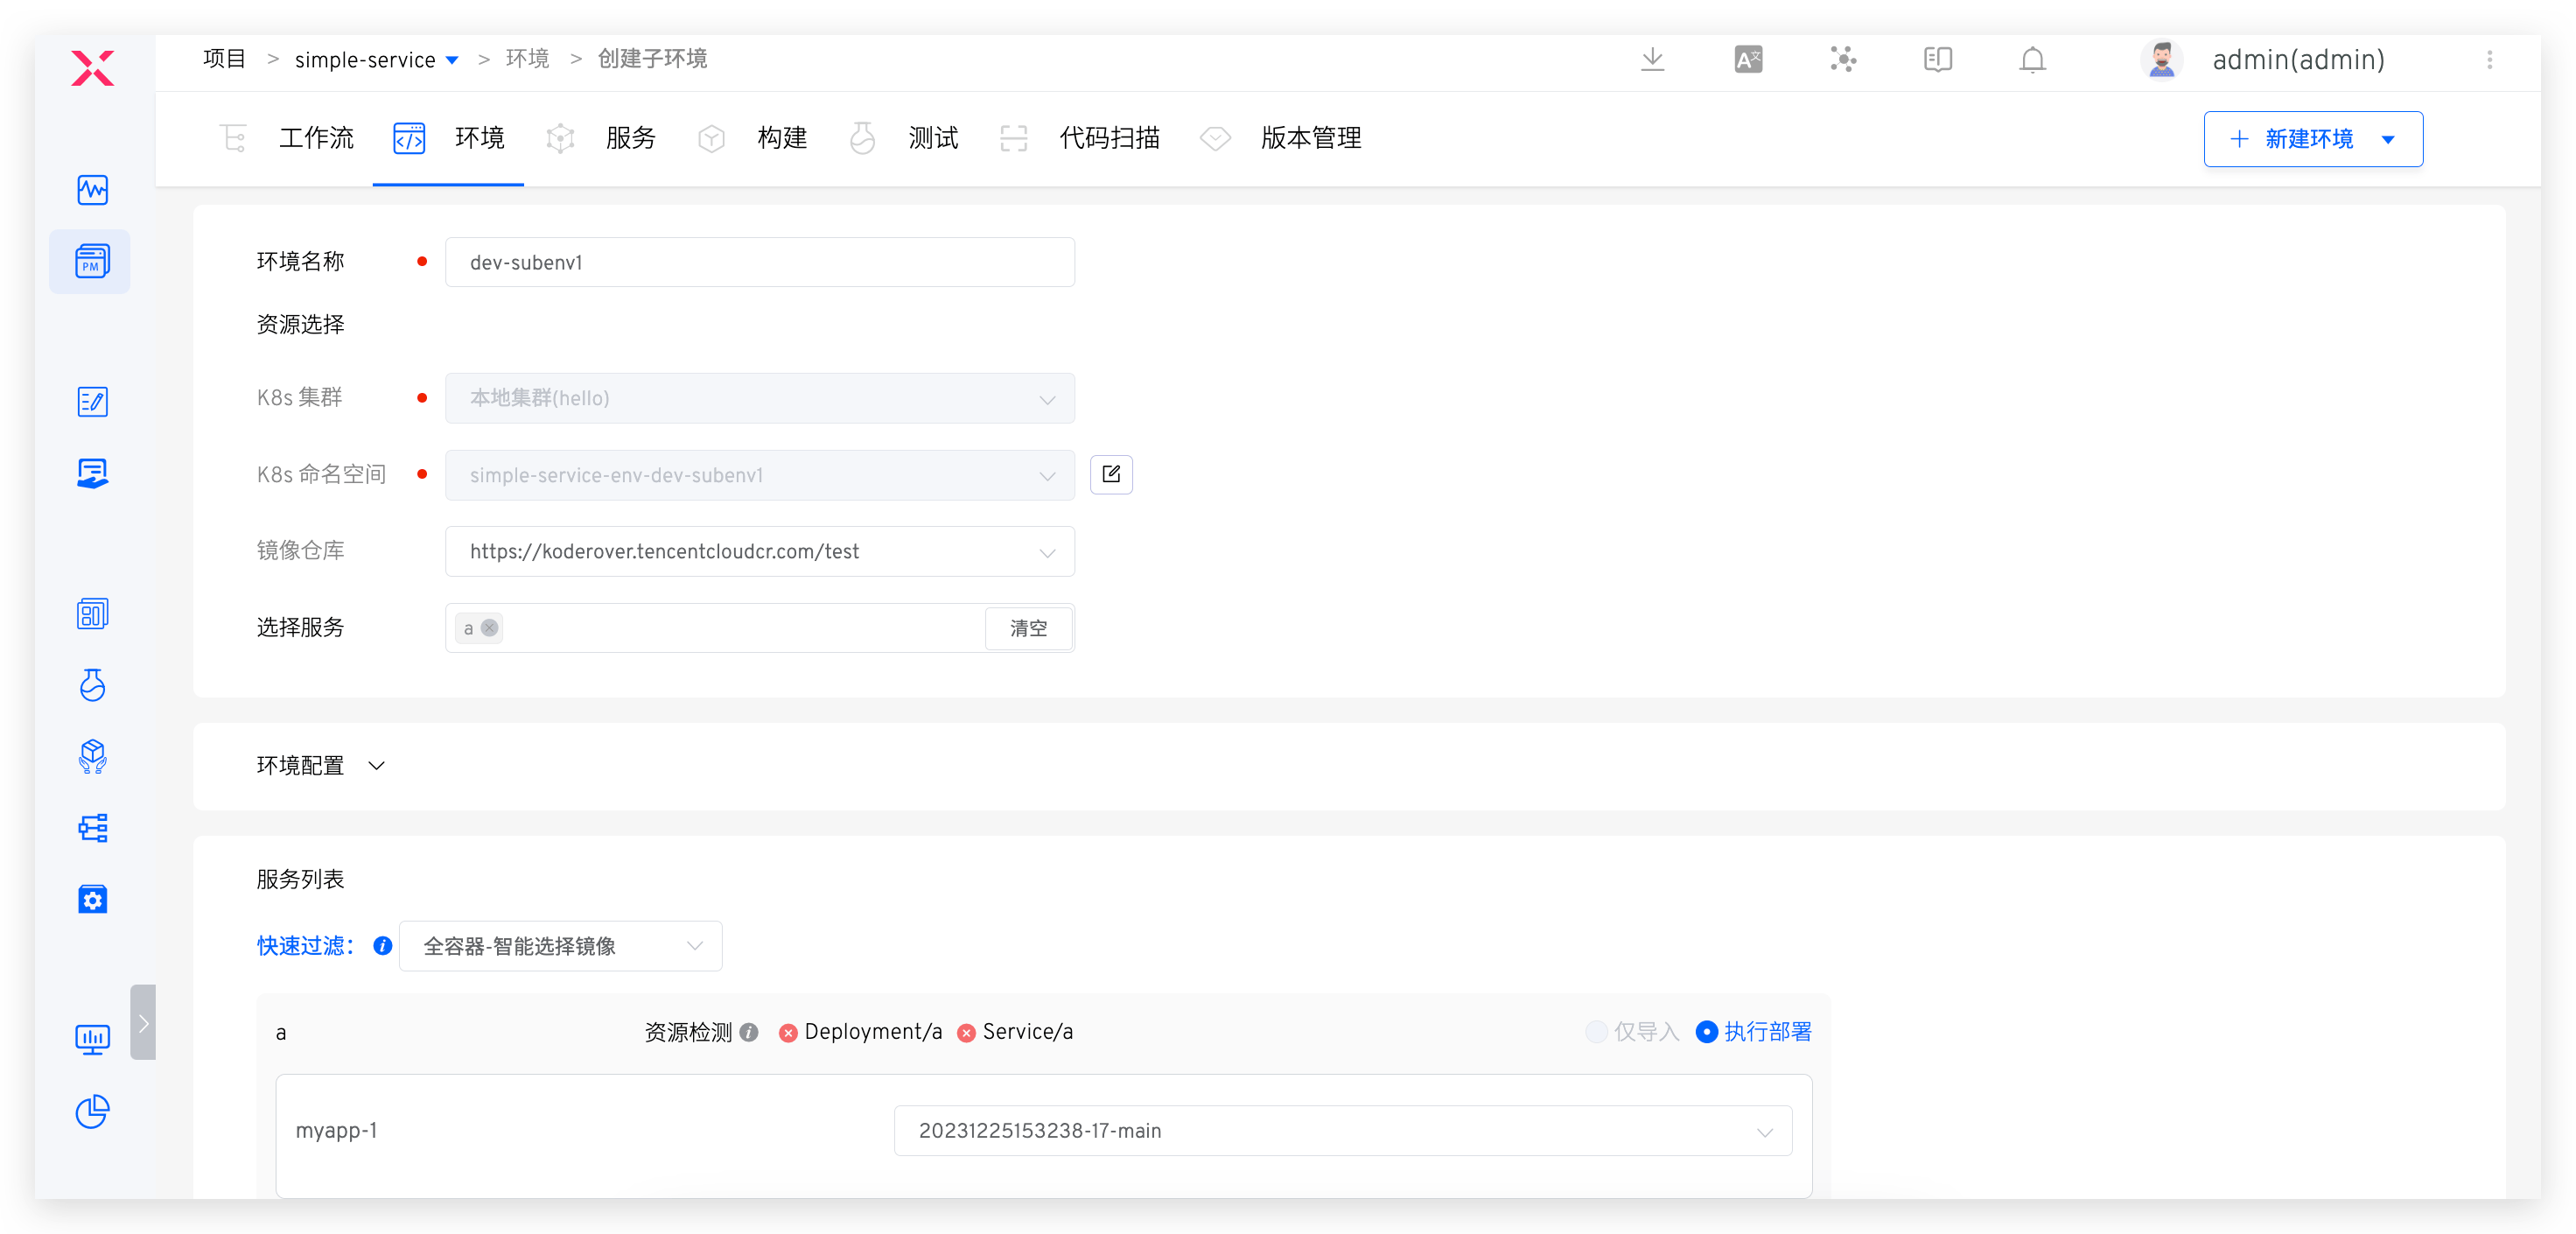Open the cluster tree sidebar icon
This screenshot has height=1234, width=2576.
point(92,828)
